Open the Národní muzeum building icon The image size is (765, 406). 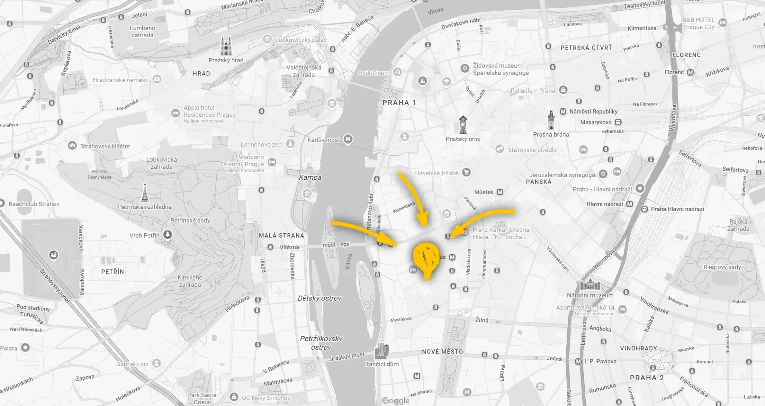591,285
